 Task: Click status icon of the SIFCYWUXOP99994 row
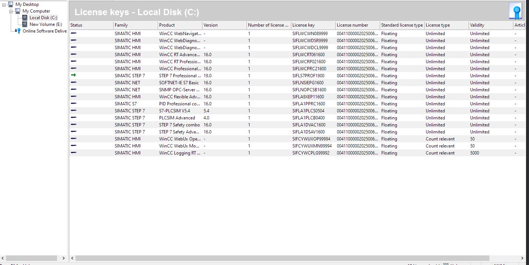pos(73,139)
